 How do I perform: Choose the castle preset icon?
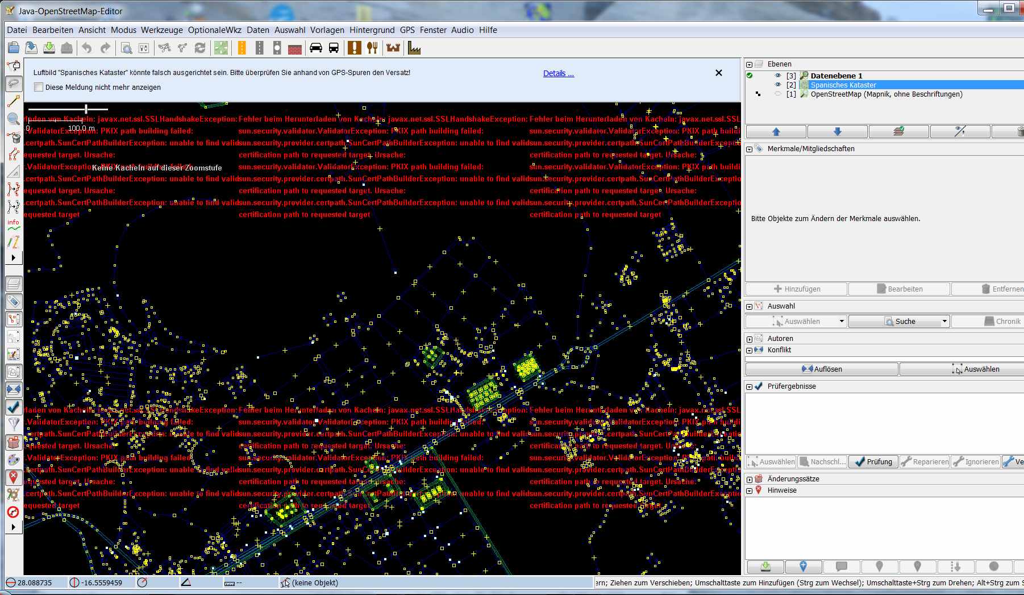(393, 48)
